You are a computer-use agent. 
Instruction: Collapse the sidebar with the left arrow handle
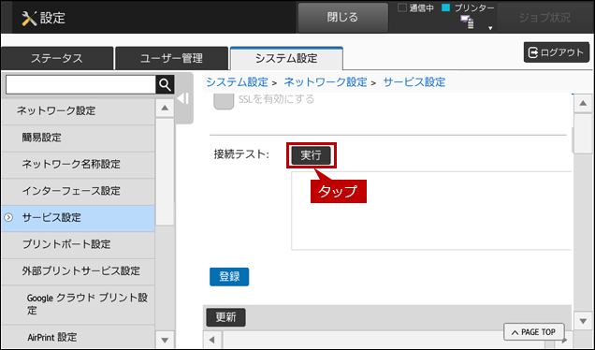183,98
